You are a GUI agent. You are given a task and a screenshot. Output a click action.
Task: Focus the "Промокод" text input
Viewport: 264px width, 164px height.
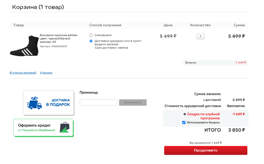[x=98, y=102]
